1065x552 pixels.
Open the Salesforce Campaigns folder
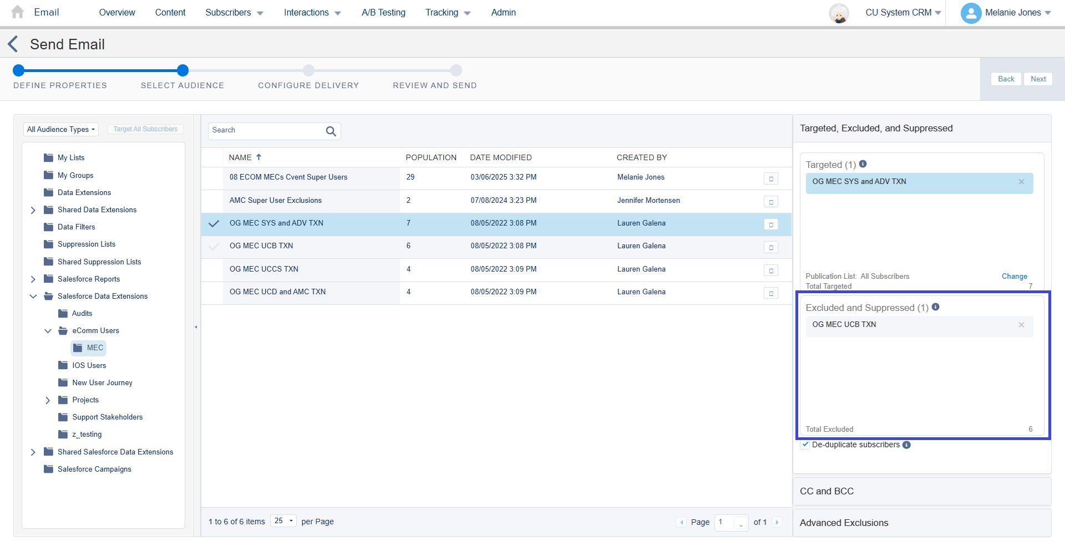click(x=88, y=469)
